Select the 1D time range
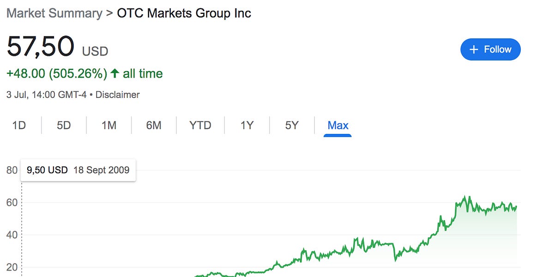Viewport: 554px width, 277px height. 19,125
